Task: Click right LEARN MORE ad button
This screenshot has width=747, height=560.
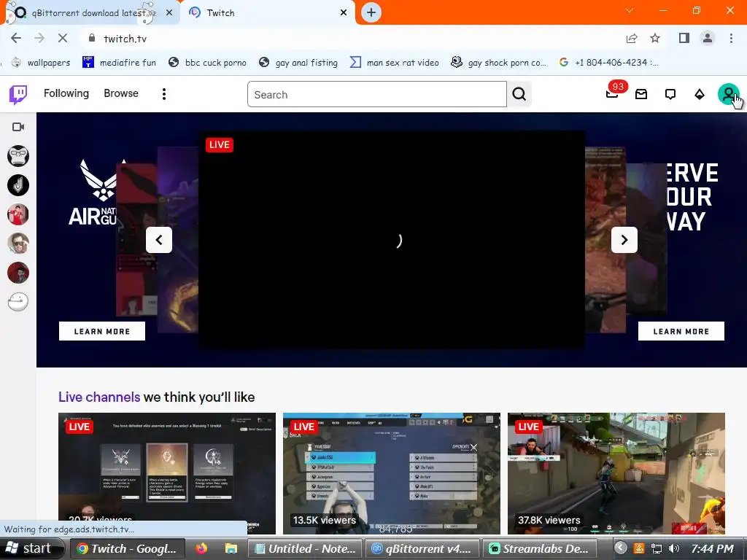Action: coord(681,332)
